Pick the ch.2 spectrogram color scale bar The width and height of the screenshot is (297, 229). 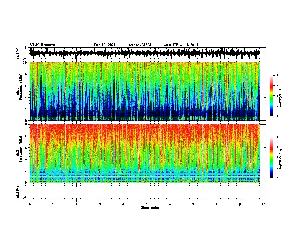point(271,158)
